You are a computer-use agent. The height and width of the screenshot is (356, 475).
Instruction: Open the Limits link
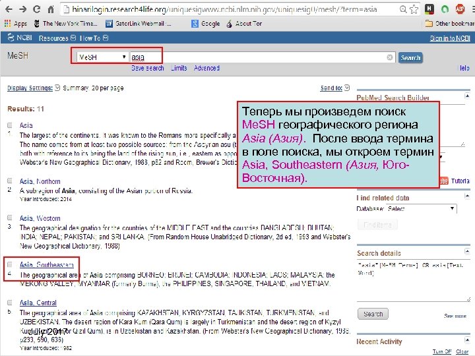[179, 68]
